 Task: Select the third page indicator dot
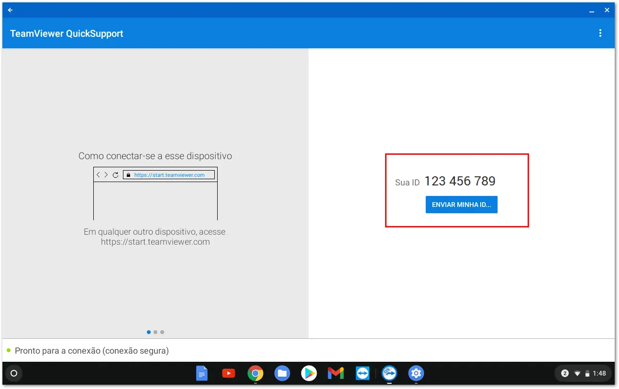point(162,332)
